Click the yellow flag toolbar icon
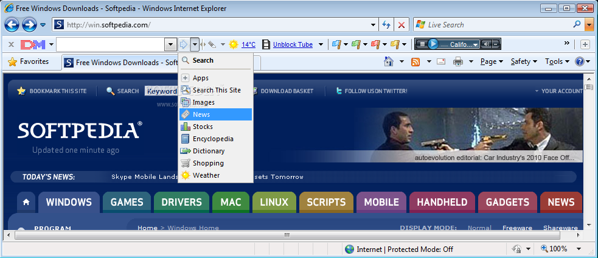Screen dimensions: 598x258 click(395, 44)
